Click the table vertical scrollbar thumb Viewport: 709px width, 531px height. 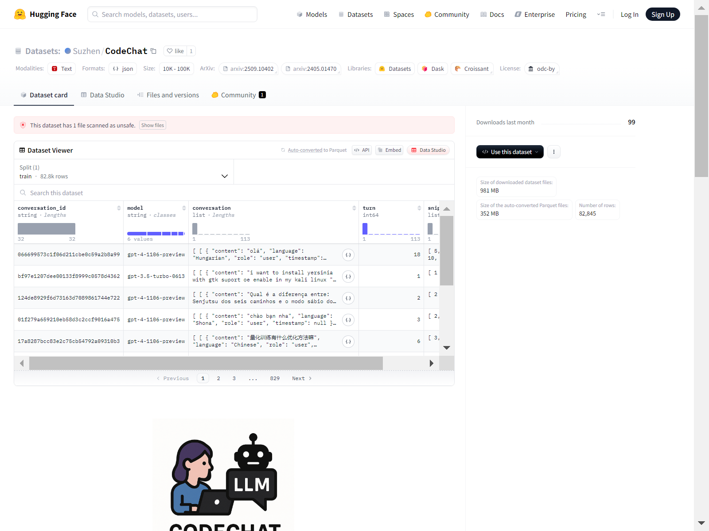tap(447, 250)
